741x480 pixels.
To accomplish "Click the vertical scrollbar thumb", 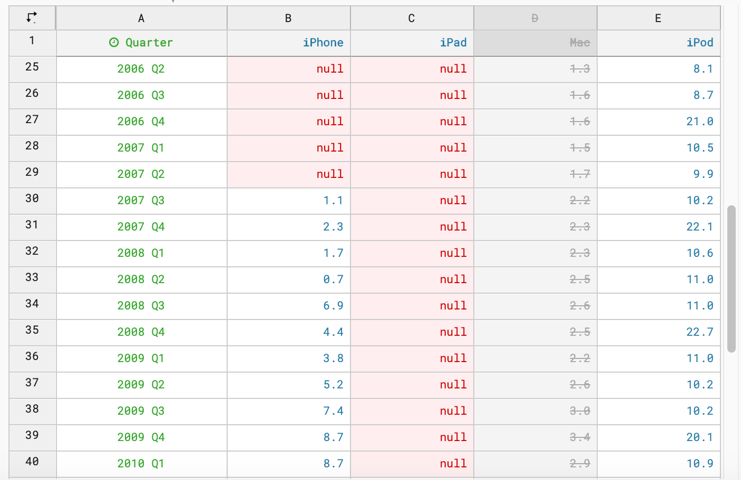I will 731,279.
